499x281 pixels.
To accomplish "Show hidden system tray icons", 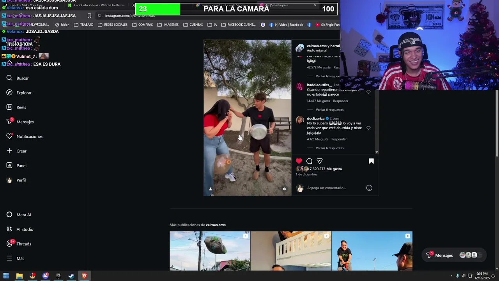I will click(451, 276).
